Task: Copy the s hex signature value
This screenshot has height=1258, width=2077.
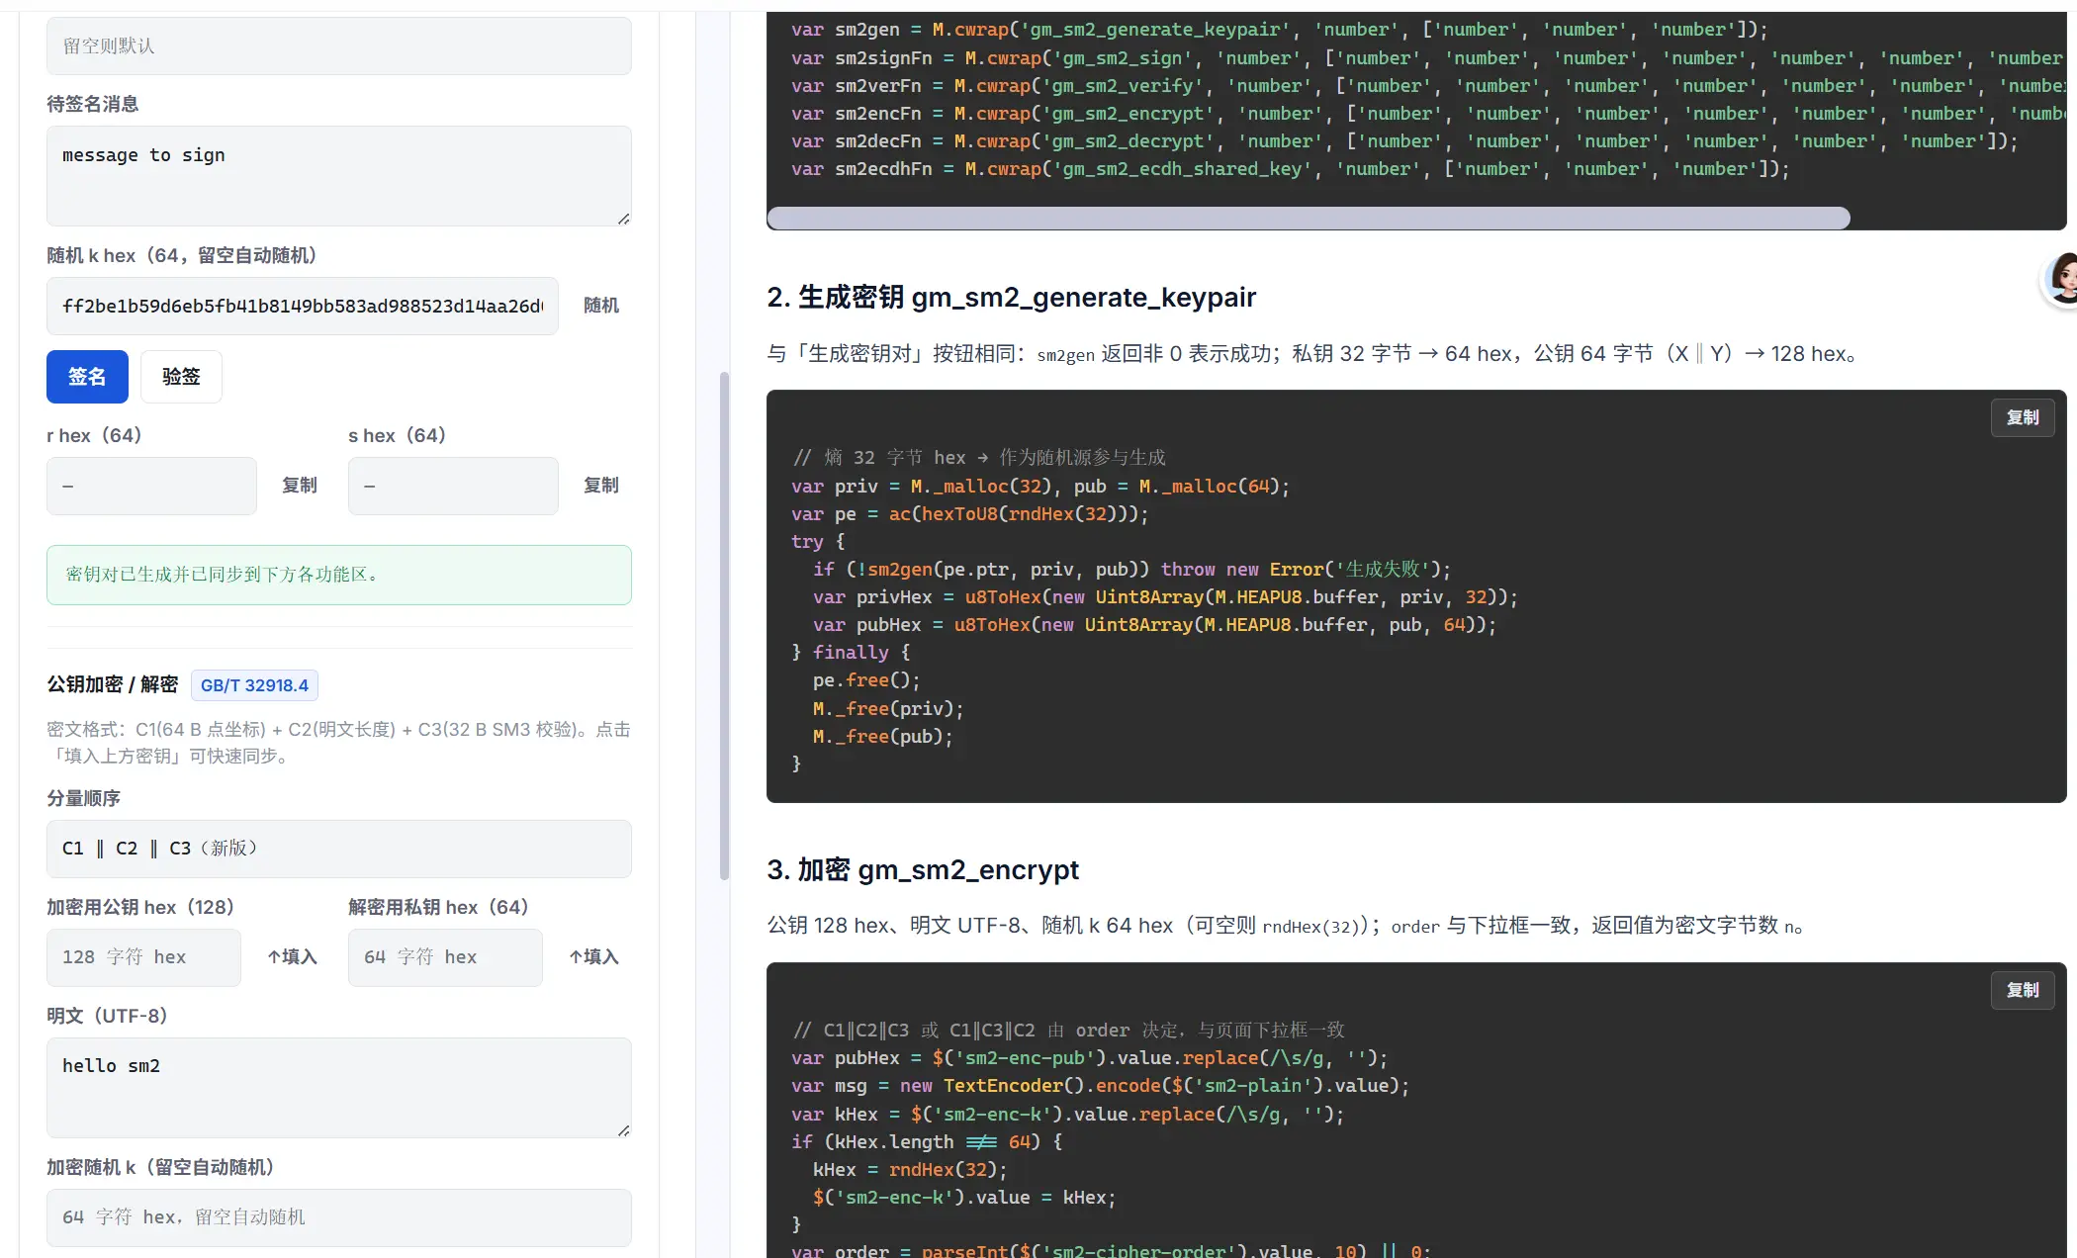Action: click(601, 486)
